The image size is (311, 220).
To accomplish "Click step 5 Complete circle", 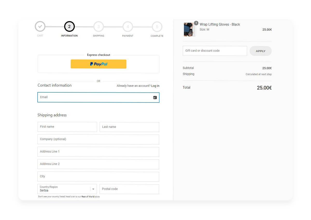I will coord(157,26).
